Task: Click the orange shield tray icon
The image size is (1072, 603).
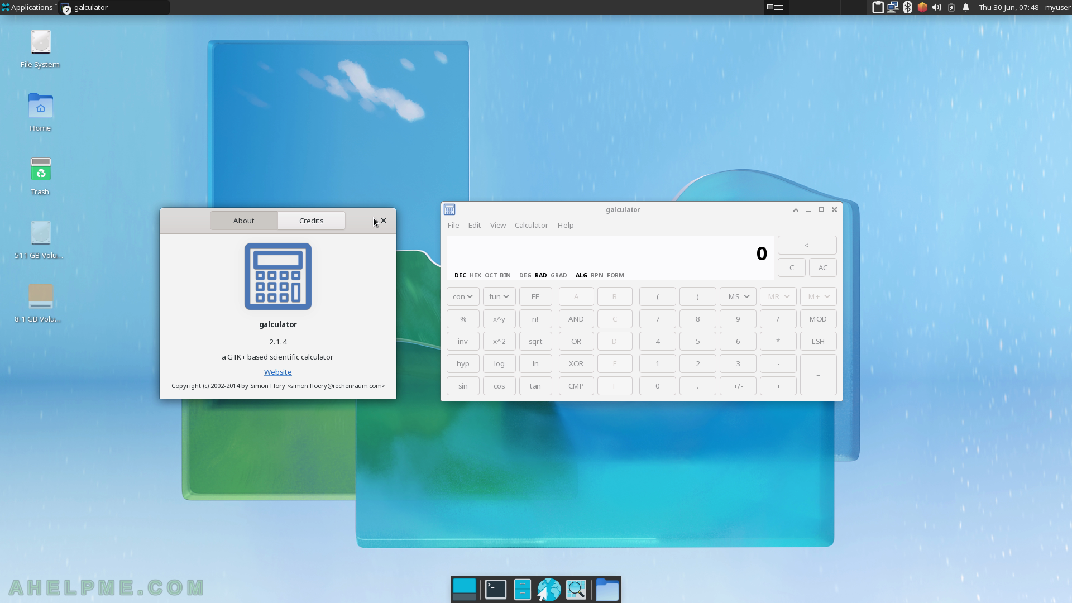Action: click(x=922, y=7)
